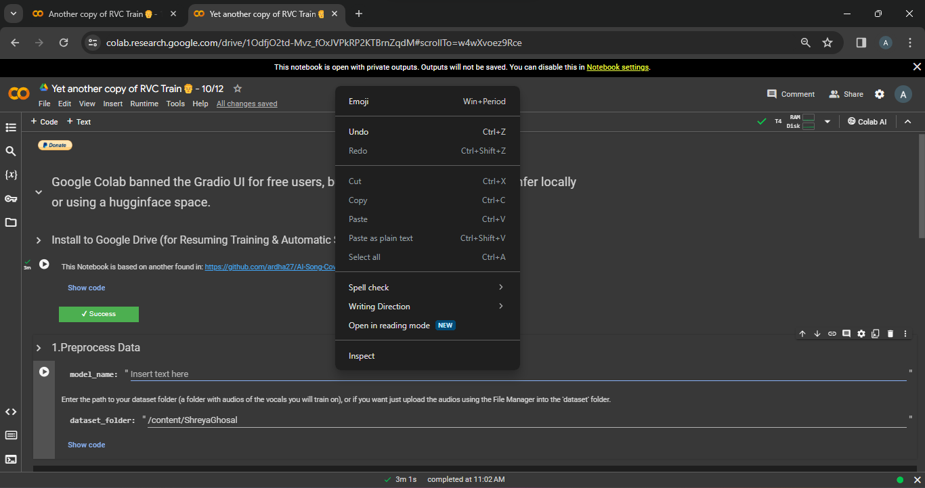Open the Writing Direction submenu
925x488 pixels.
pyautogui.click(x=427, y=307)
